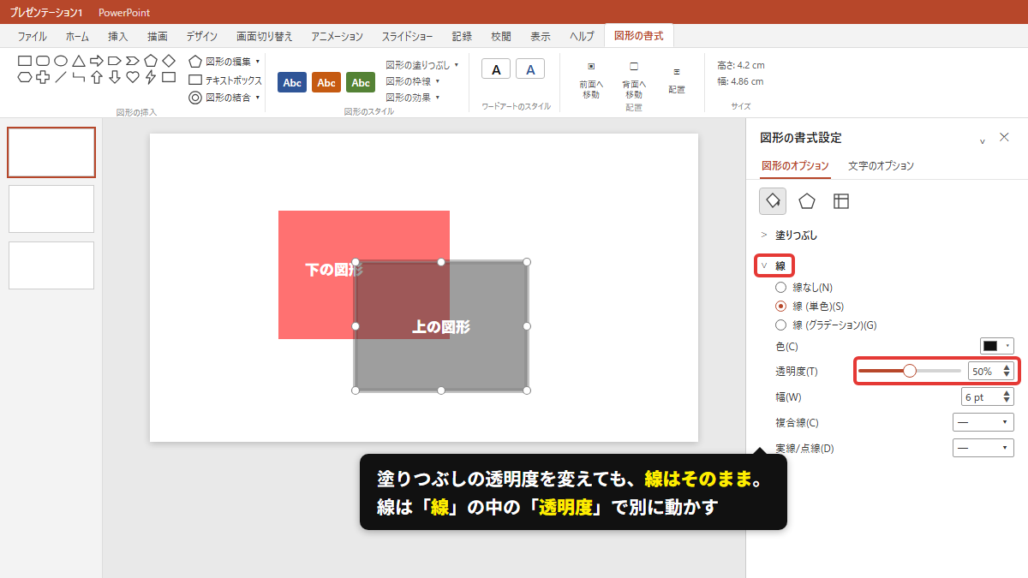The height and width of the screenshot is (578, 1028).
Task: Switch to the スライドショー tab
Action: pyautogui.click(x=408, y=36)
